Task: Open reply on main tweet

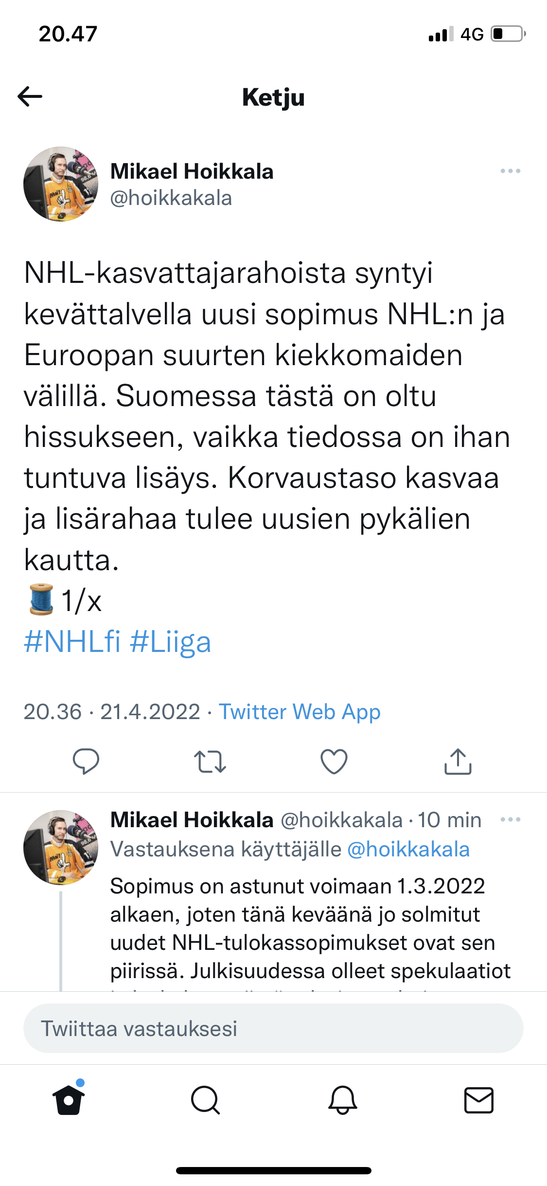Action: pyautogui.click(x=86, y=761)
